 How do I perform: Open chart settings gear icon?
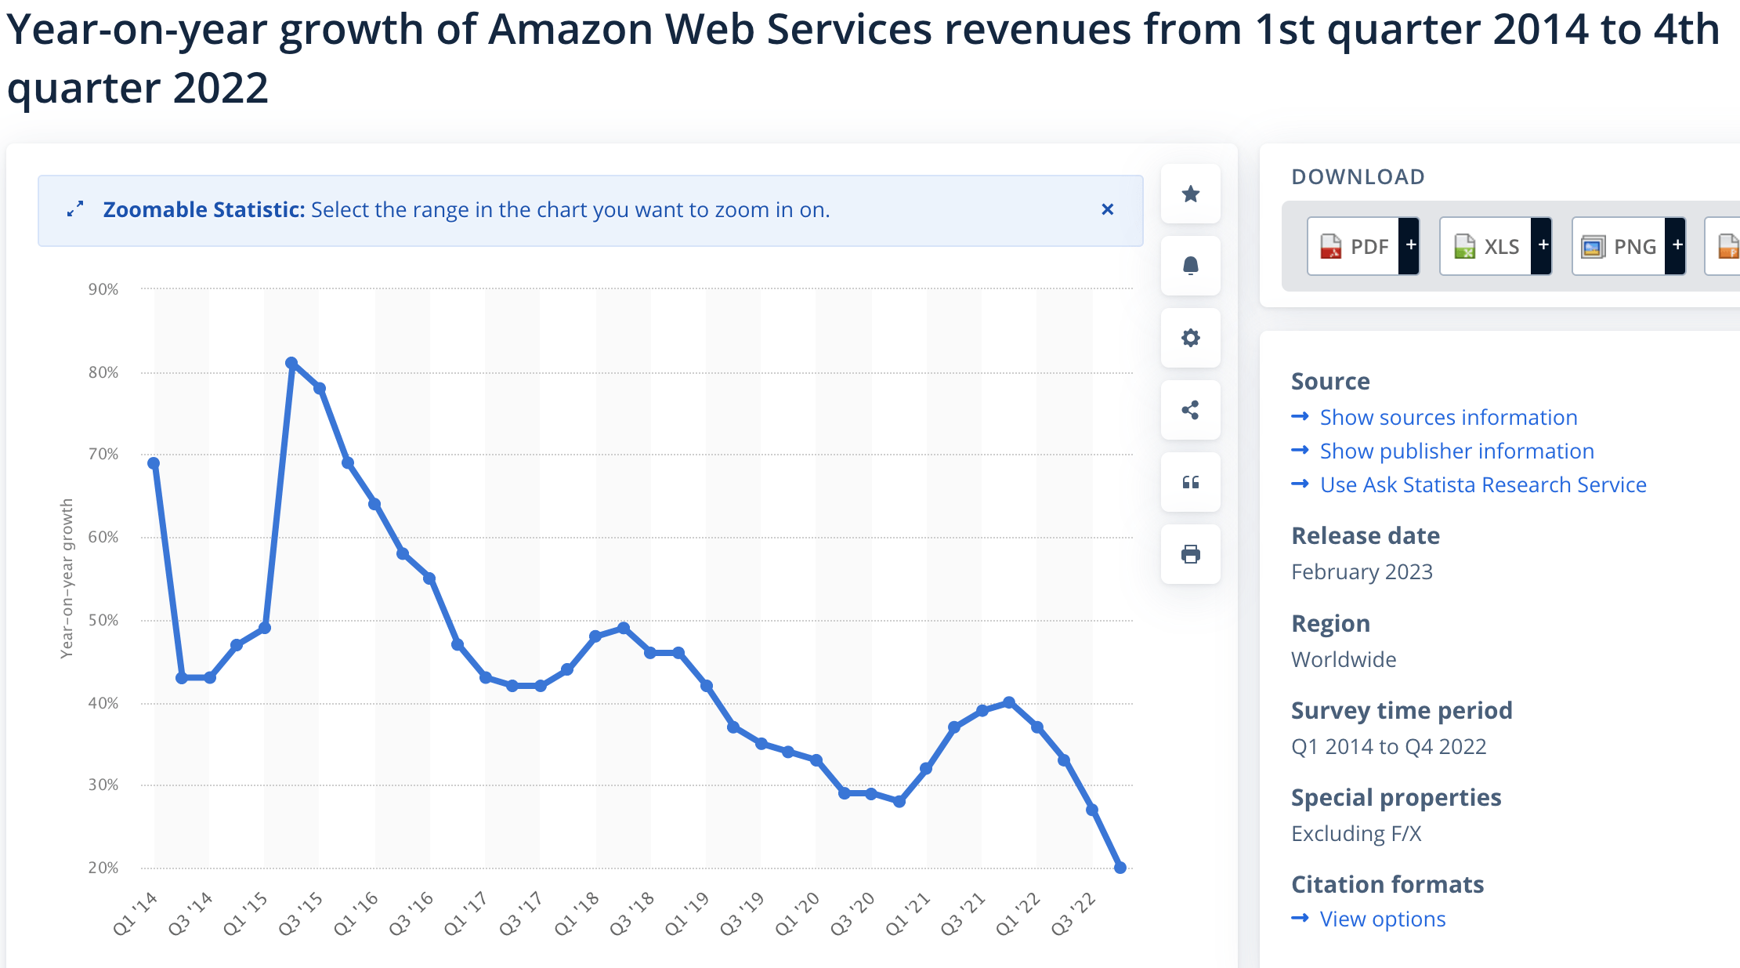(1190, 338)
